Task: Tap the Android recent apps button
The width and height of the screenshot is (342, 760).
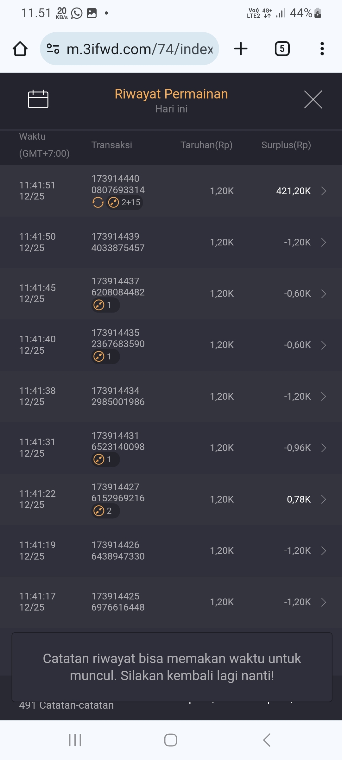Action: 75,740
